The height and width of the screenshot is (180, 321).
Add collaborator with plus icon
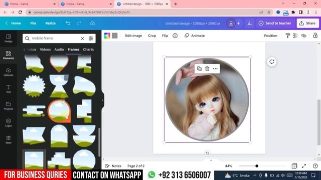tap(239, 23)
